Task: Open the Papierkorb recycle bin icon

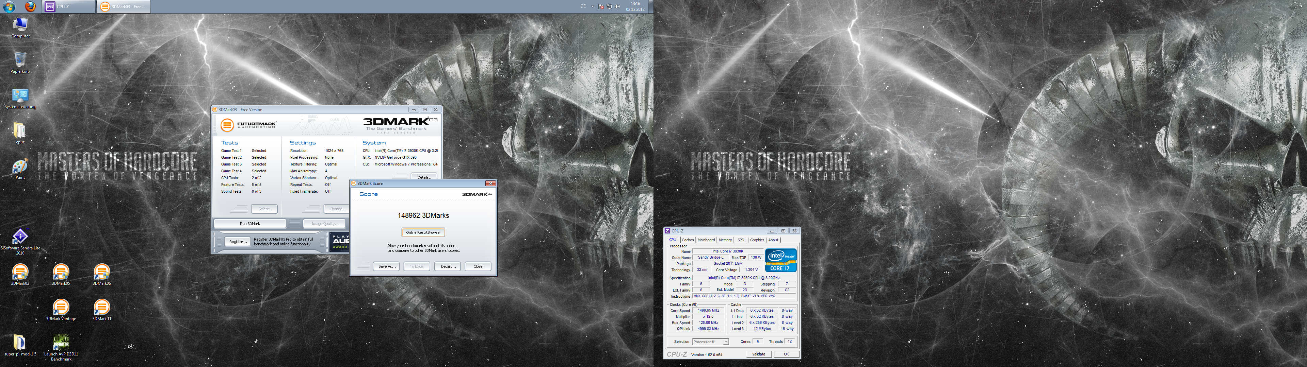Action: click(20, 63)
